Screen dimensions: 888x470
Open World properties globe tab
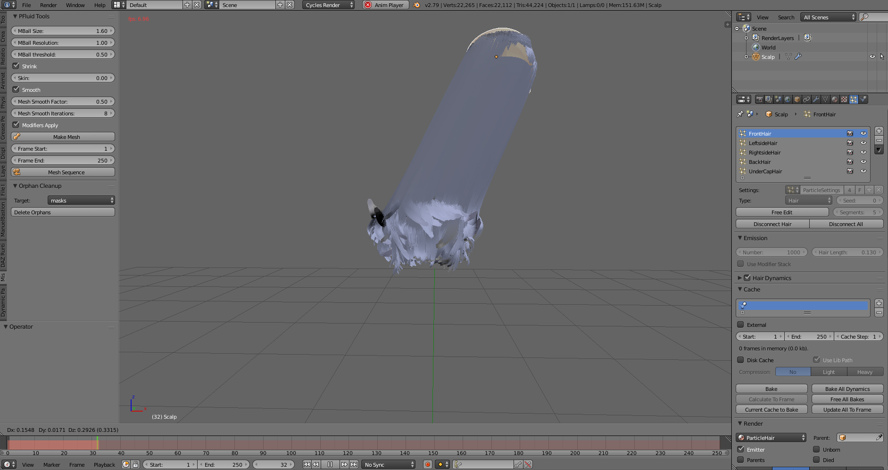pyautogui.click(x=788, y=99)
